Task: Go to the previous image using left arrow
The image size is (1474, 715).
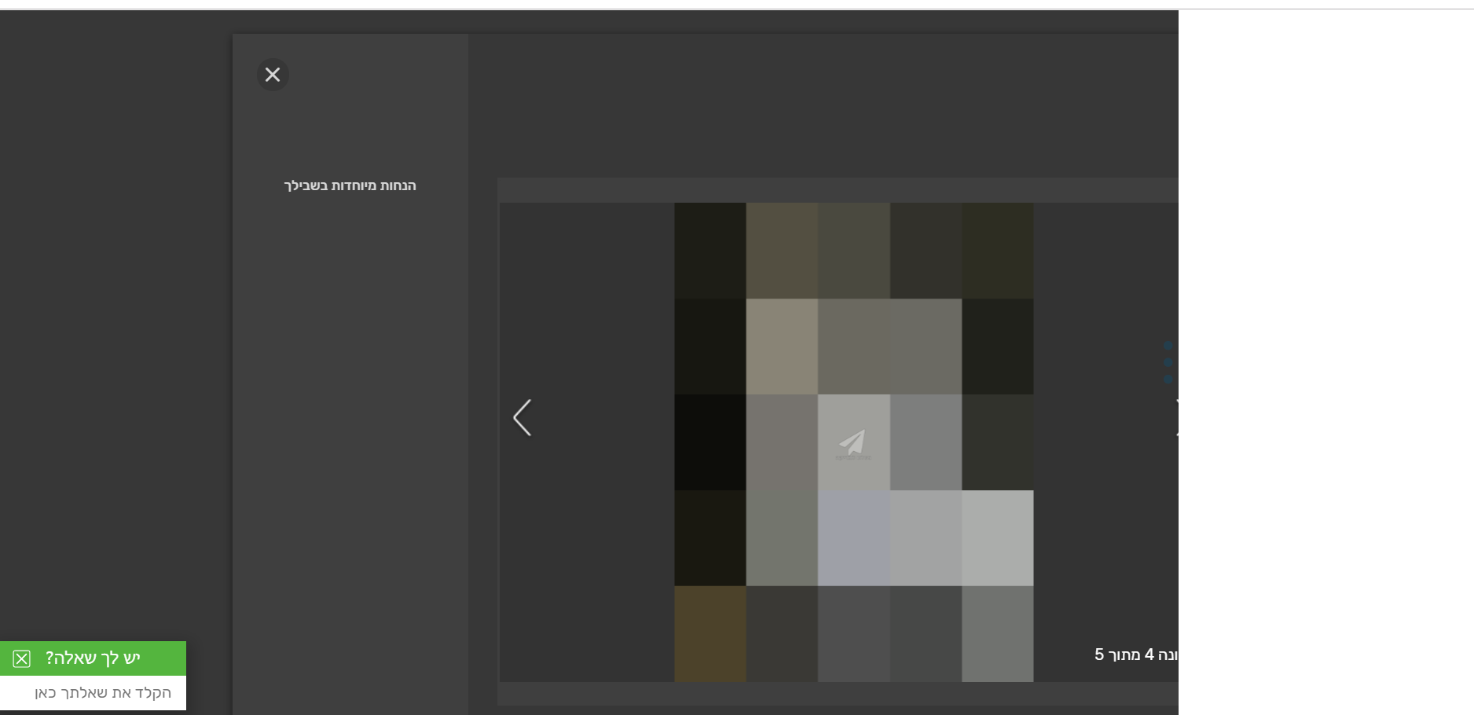Action: (x=522, y=417)
